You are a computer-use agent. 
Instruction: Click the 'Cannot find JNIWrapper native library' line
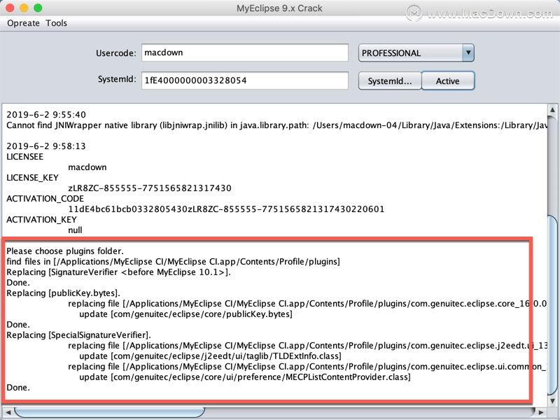pyautogui.click(x=276, y=125)
